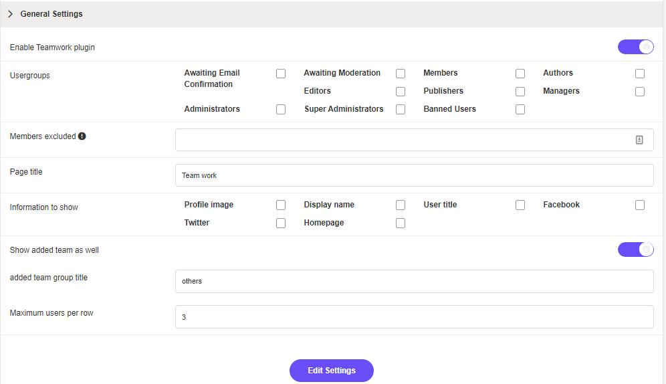This screenshot has width=666, height=384.
Task: Enable Profile image in information to show
Action: tap(281, 205)
